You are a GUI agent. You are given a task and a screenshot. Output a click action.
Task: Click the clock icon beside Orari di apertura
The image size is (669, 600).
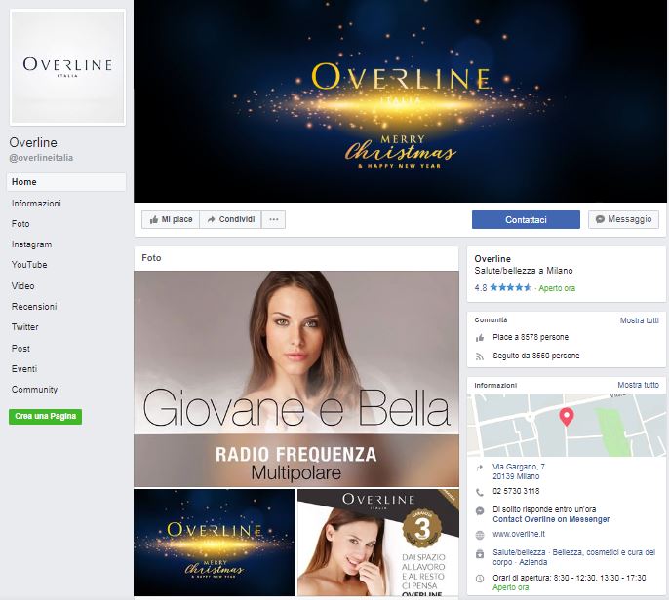[x=480, y=579]
